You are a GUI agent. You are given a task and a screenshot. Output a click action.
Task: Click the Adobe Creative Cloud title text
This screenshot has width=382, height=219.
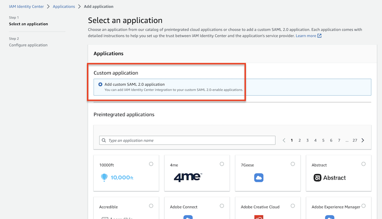(260, 207)
